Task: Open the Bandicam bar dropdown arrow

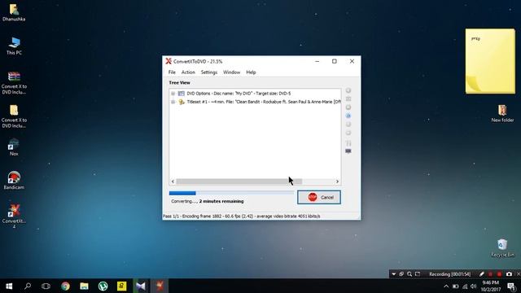Action: click(x=394, y=274)
